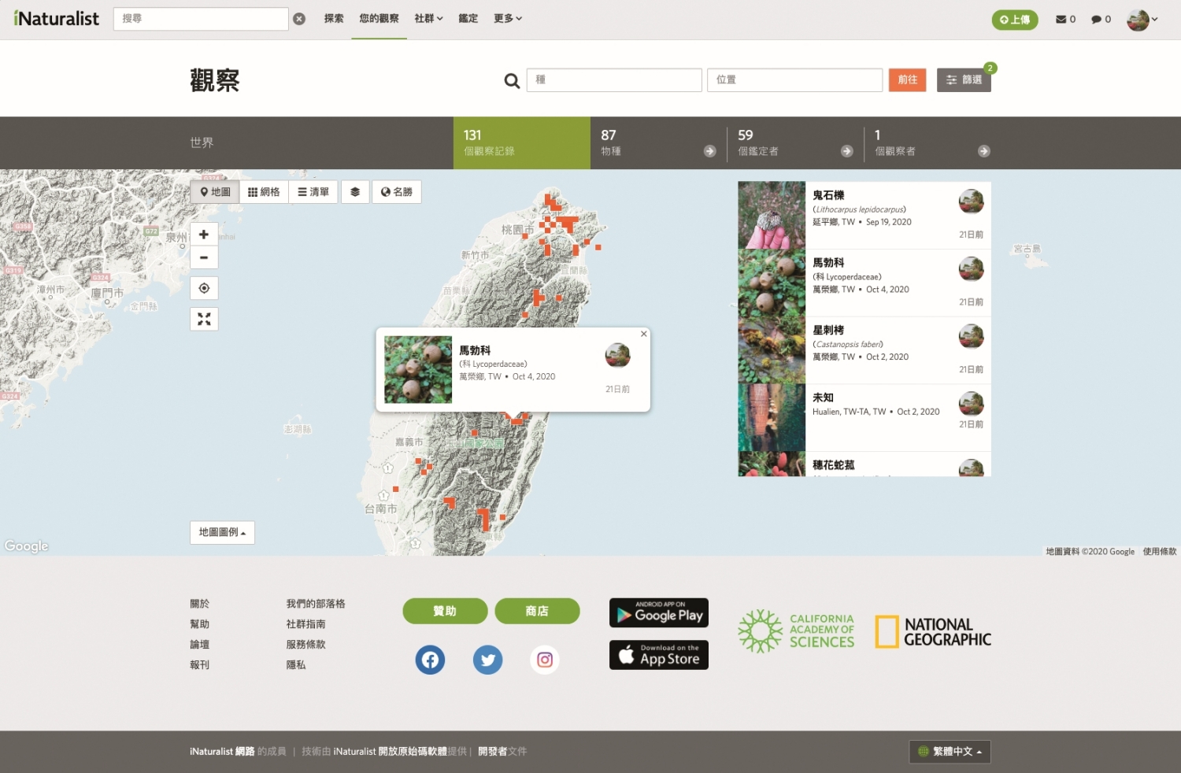Click the zoom in plus control
The image size is (1181, 773).
204,234
